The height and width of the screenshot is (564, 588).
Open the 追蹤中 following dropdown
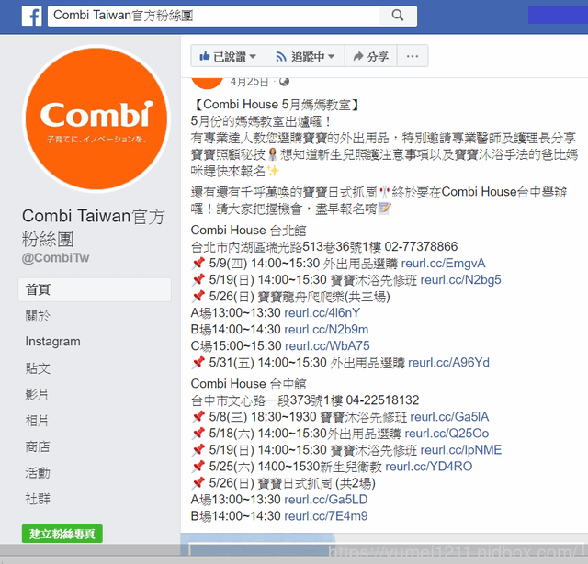tap(305, 56)
